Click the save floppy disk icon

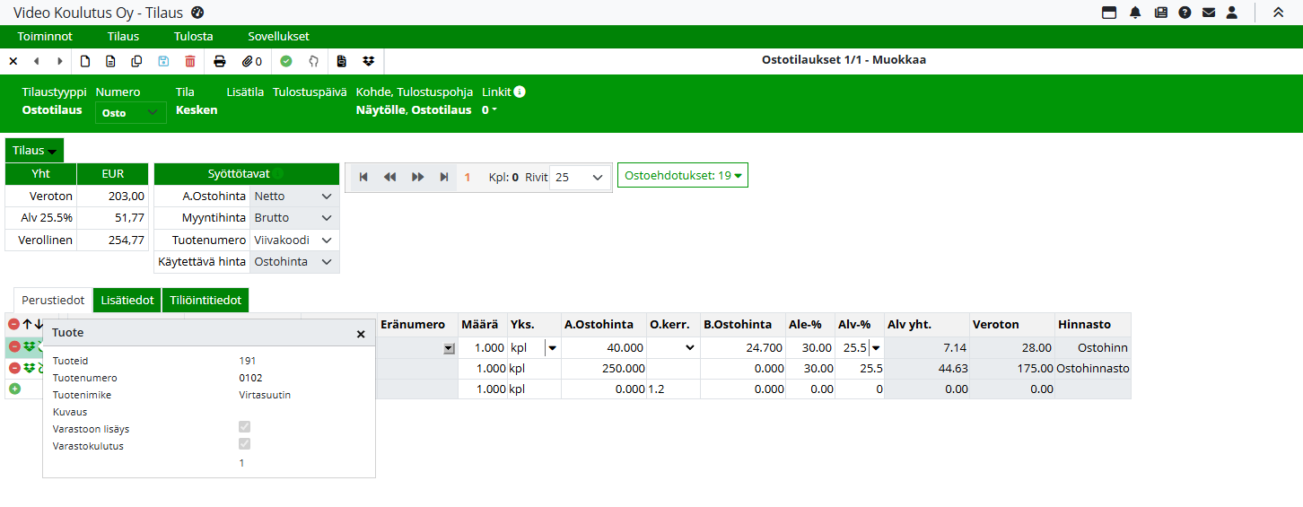(x=163, y=61)
